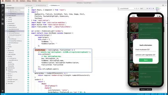This screenshot has height=95, width=168.
Task: Toggle match case in find widget
Action: coord(135,8)
